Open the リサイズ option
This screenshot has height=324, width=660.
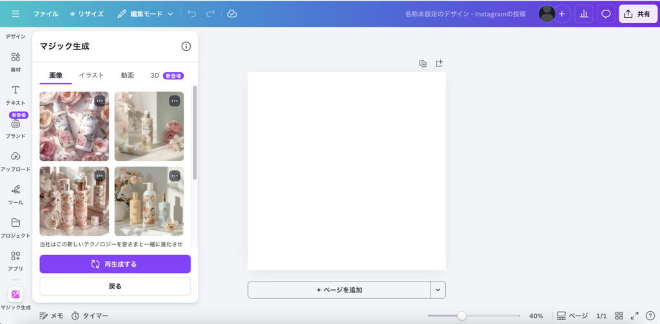[86, 14]
